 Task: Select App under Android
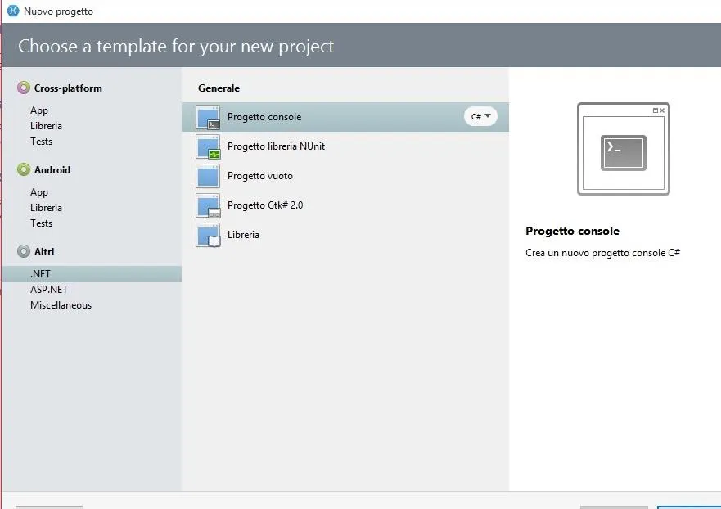(x=39, y=192)
